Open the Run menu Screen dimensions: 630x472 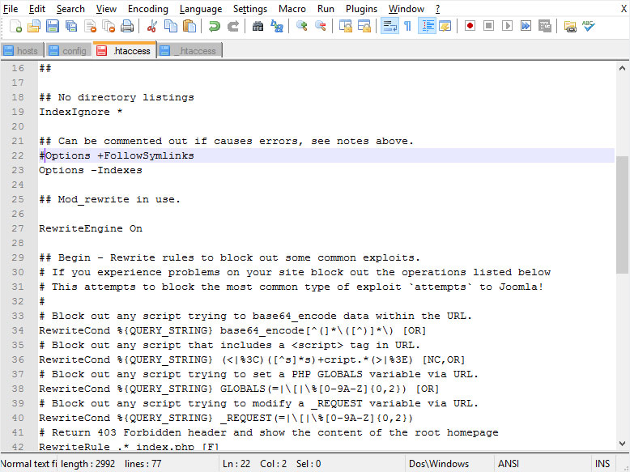click(326, 8)
